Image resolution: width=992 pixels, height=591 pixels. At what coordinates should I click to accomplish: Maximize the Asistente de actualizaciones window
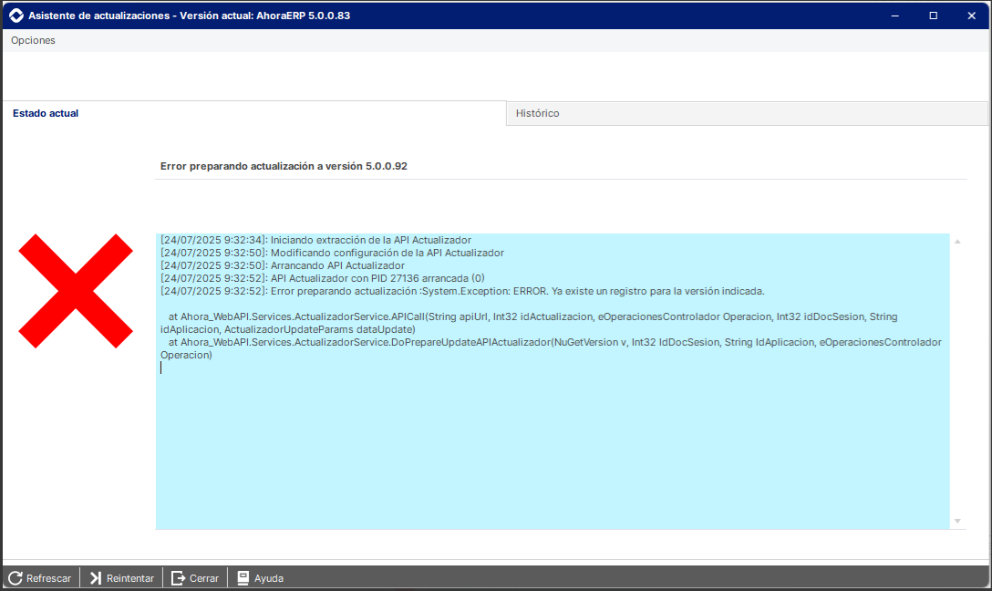point(933,16)
